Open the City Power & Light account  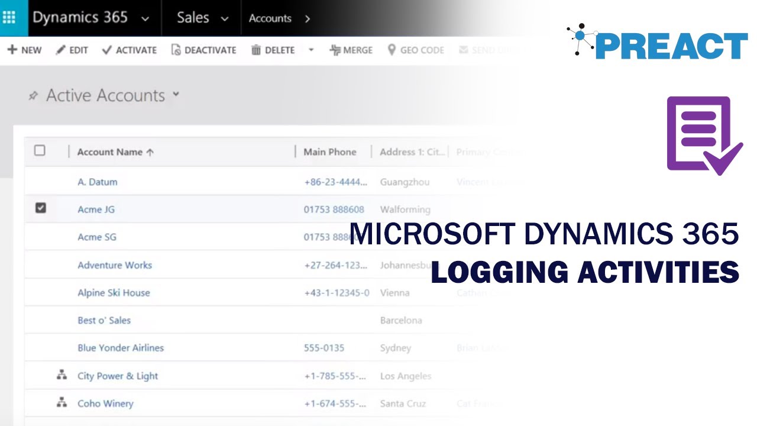[118, 376]
